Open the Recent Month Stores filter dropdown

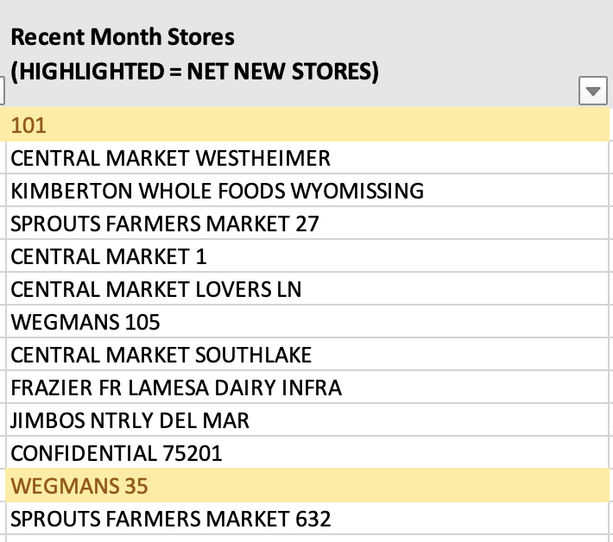click(x=592, y=91)
